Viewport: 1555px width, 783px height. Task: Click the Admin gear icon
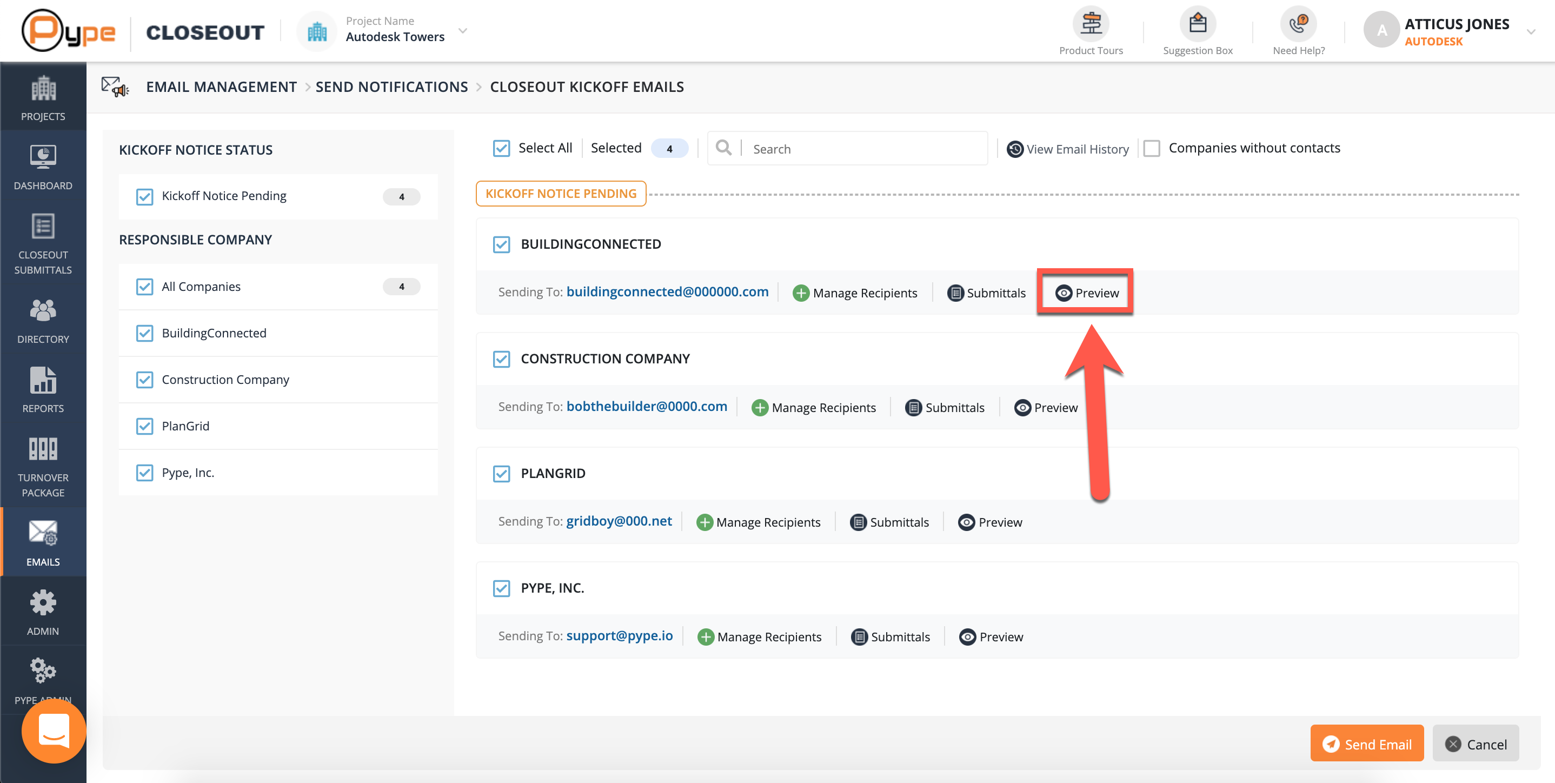43,603
